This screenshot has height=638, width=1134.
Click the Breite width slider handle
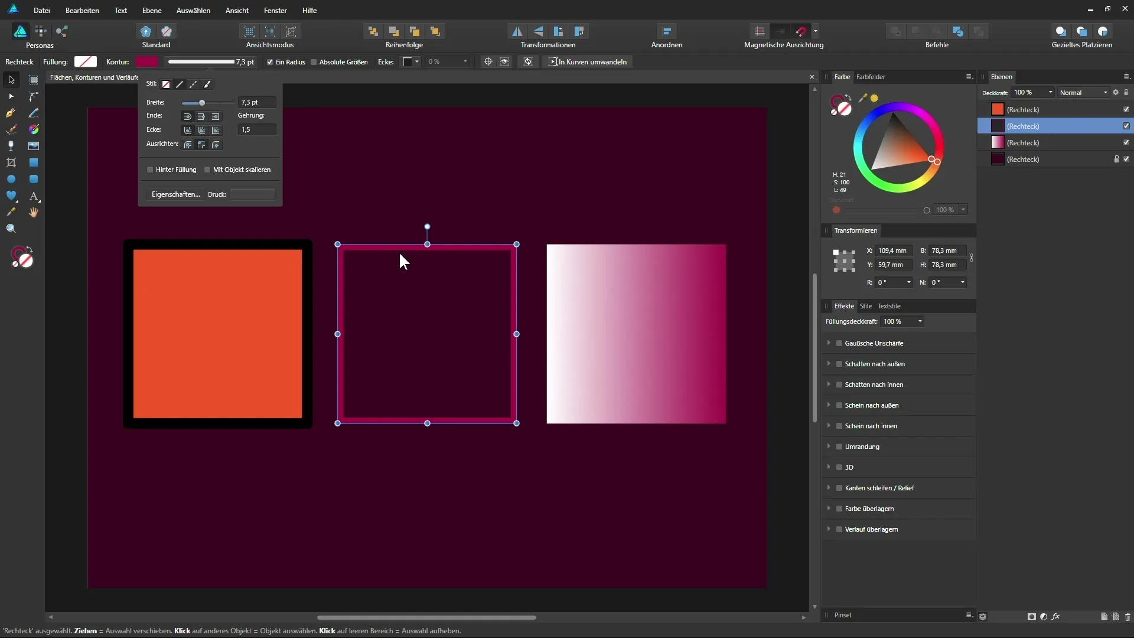[x=202, y=103]
